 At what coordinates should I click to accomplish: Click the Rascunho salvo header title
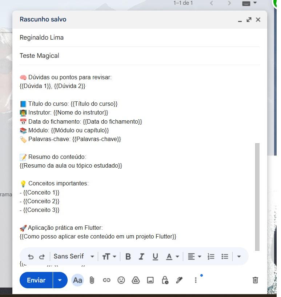(43, 19)
